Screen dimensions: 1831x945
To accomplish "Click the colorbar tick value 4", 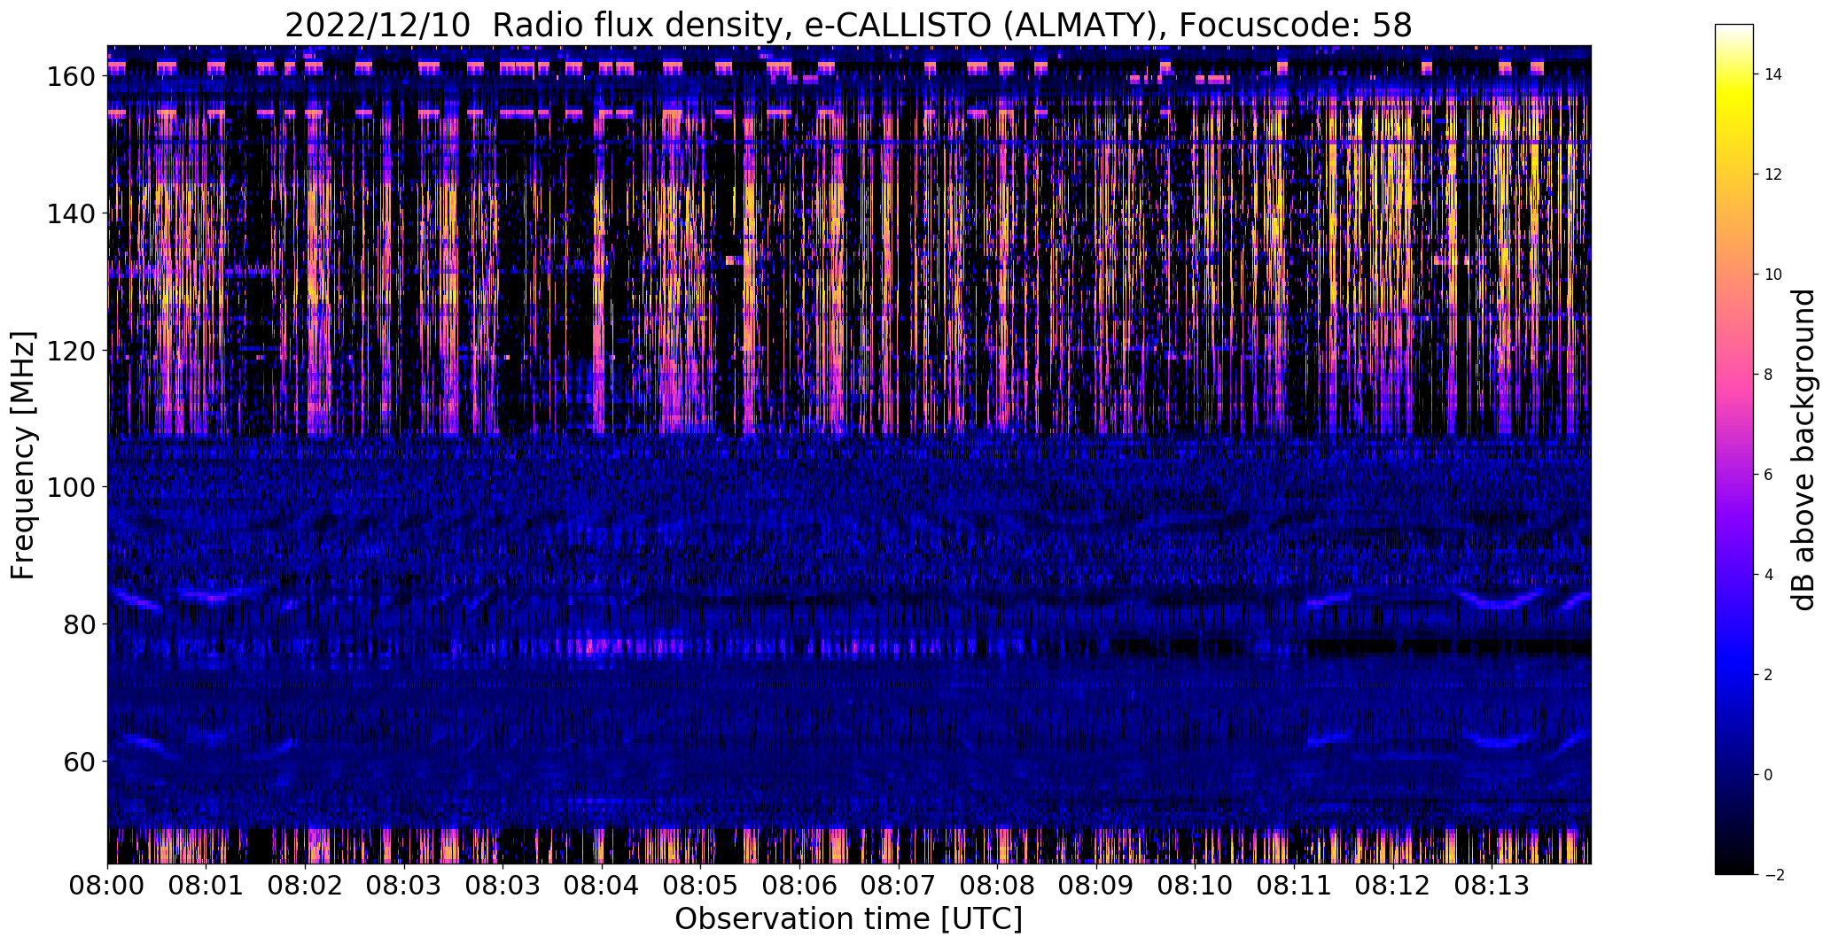I will point(1769,575).
